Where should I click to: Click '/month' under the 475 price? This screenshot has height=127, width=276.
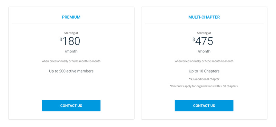(204, 51)
